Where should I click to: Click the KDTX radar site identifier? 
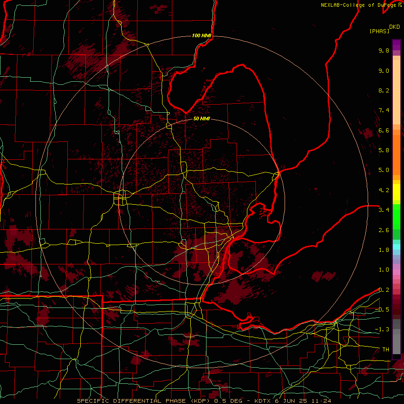point(263,401)
